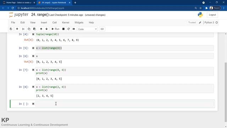Open the Help menu
Image resolution: width=227 pixels, height=128 pixels.
click(91, 22)
